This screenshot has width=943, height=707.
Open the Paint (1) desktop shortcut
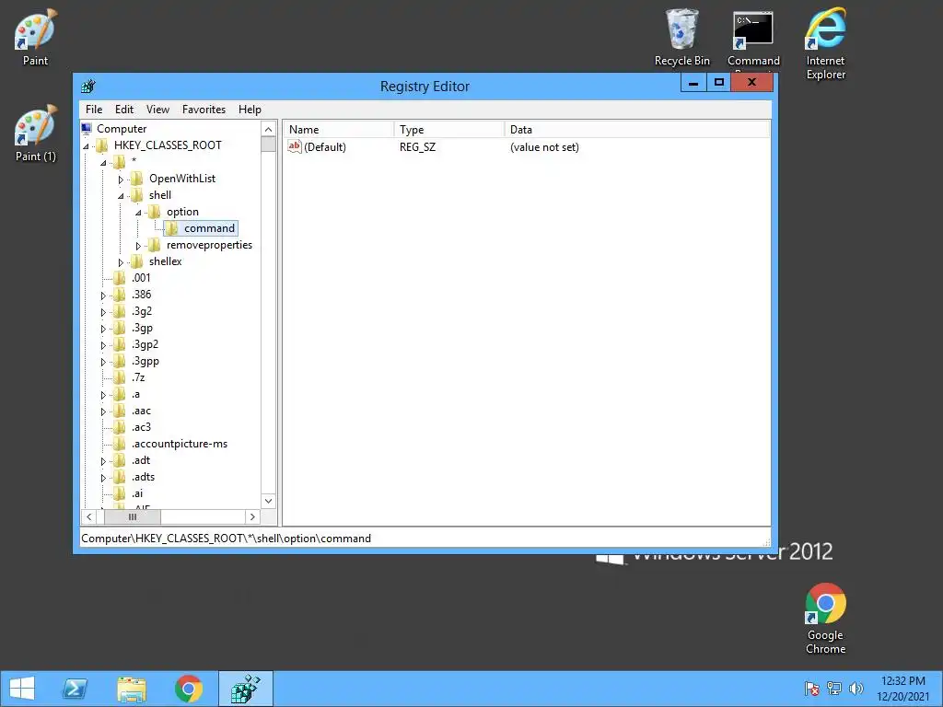coord(36,133)
